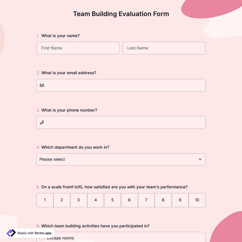Screen dimensions: 242x242
Task: Select rating 5 on satisfaction scale
Action: point(112,200)
